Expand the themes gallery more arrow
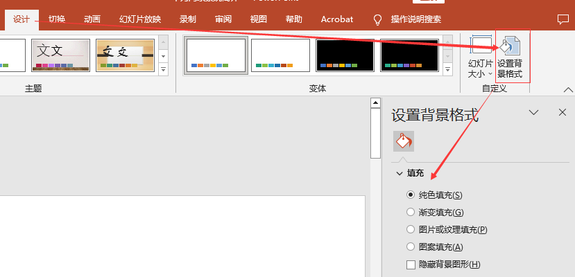 pos(164,69)
